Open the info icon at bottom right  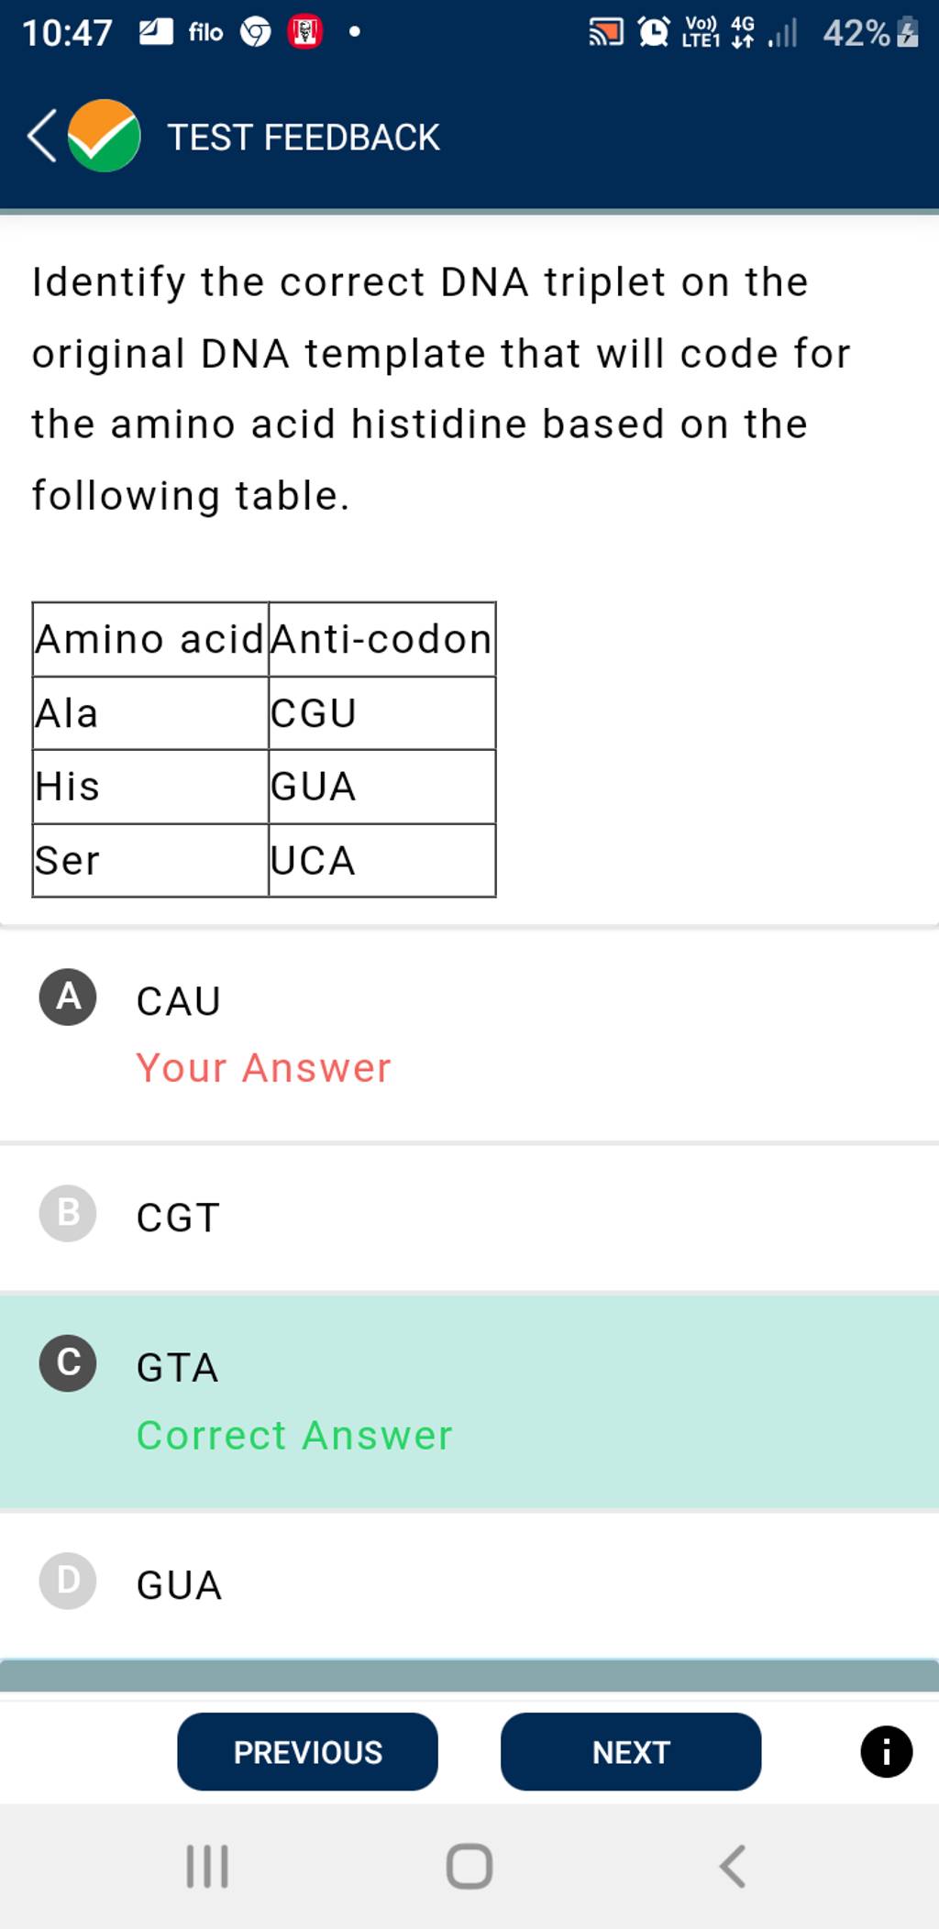886,1752
